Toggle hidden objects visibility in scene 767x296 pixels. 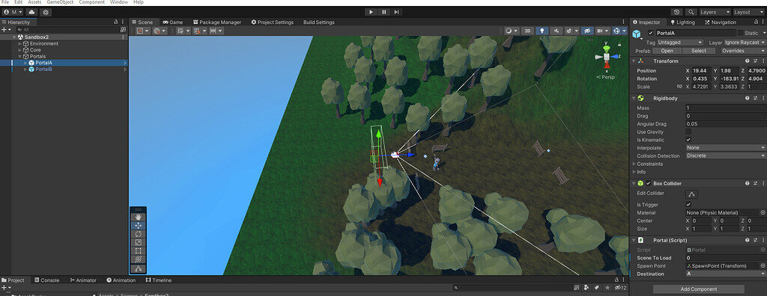click(x=587, y=31)
